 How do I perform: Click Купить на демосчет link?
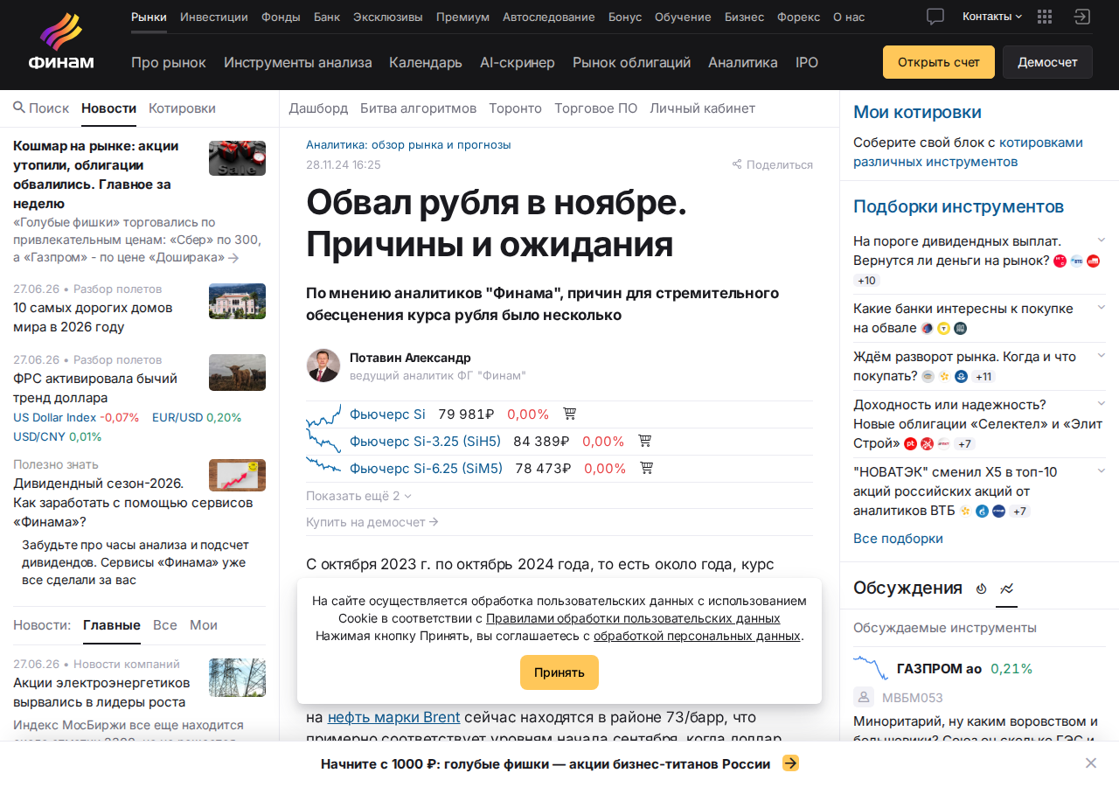pyautogui.click(x=372, y=522)
